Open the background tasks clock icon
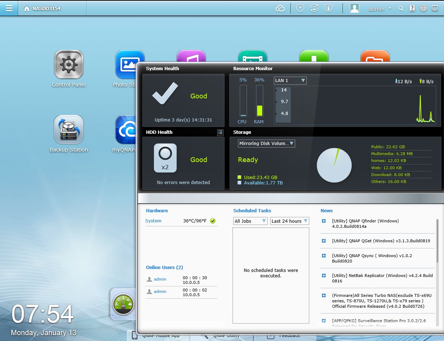This screenshot has width=444, height=341. 300,8
